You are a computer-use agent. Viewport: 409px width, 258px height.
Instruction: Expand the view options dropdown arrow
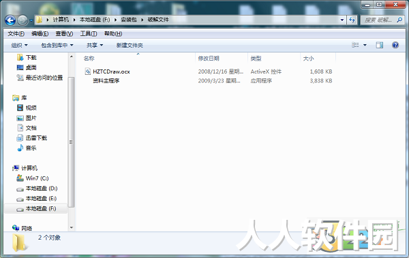(x=365, y=45)
